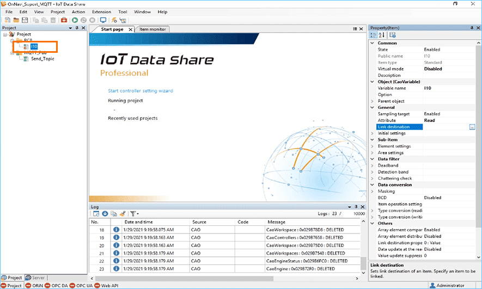The image size is (482, 289).
Task: Open the Project menu
Action: [x=58, y=11]
